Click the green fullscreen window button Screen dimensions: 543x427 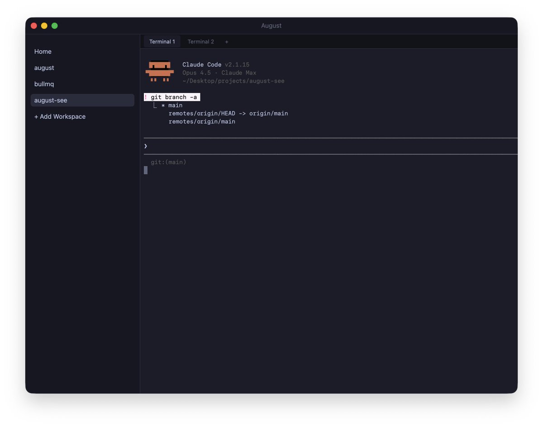(x=55, y=26)
